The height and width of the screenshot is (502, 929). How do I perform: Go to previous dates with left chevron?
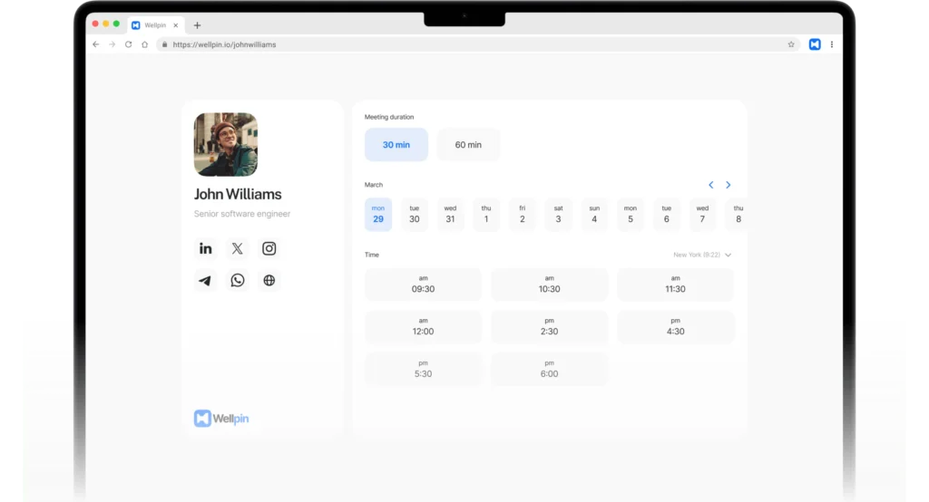[x=710, y=185]
